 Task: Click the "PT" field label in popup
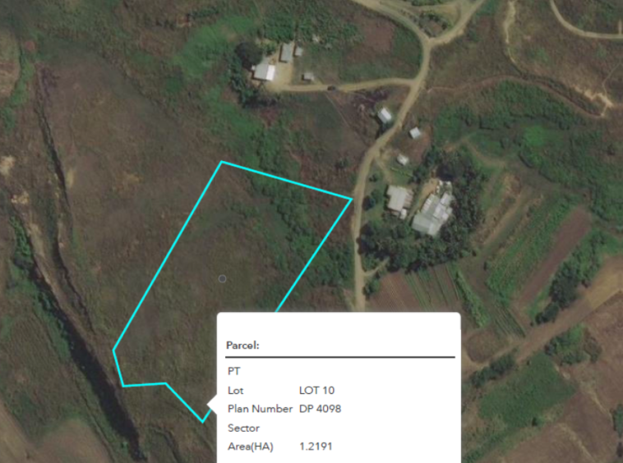tap(233, 371)
